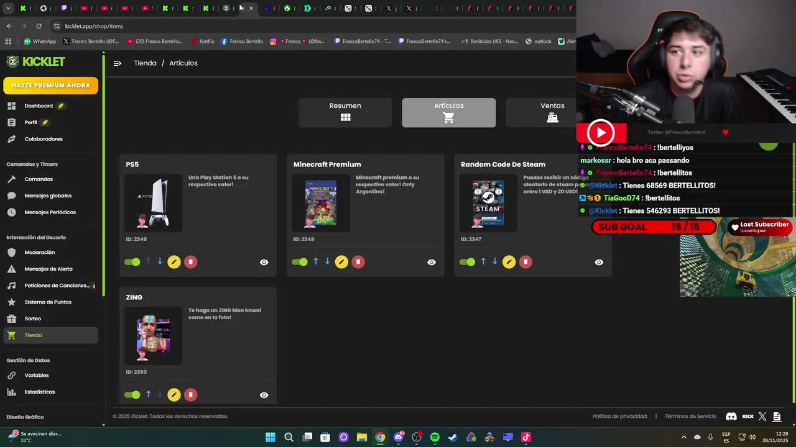Image resolution: width=796 pixels, height=447 pixels.
Task: Move Minecraft Premium item down
Action: [327, 262]
